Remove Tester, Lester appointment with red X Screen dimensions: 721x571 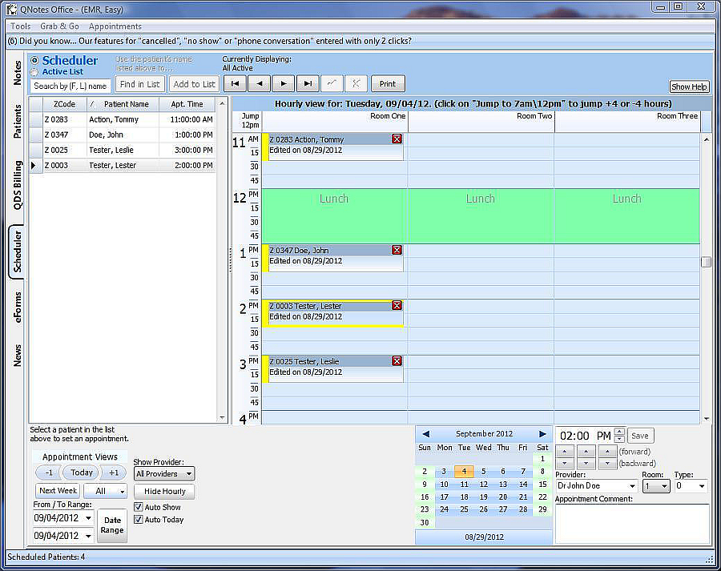tap(397, 305)
